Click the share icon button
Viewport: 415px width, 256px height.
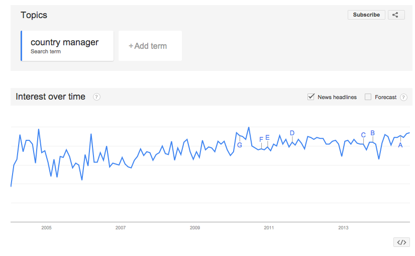pos(396,15)
